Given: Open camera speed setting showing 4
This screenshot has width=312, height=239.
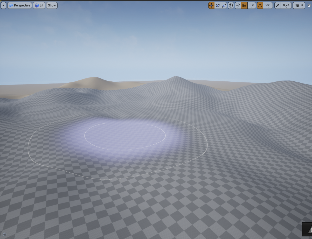Looking at the screenshot, I should click(x=299, y=5).
